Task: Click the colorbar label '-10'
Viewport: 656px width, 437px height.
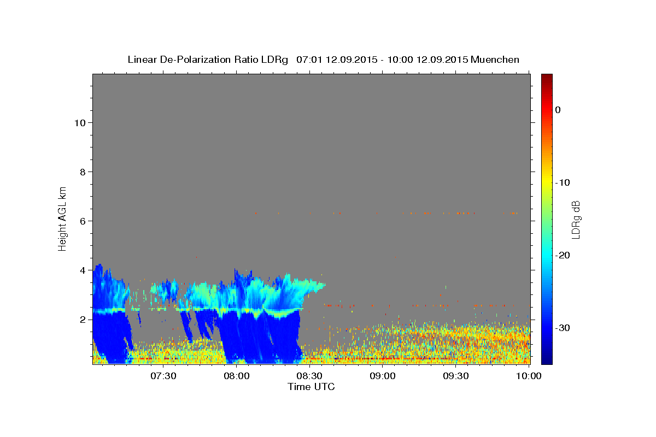Action: coord(564,182)
